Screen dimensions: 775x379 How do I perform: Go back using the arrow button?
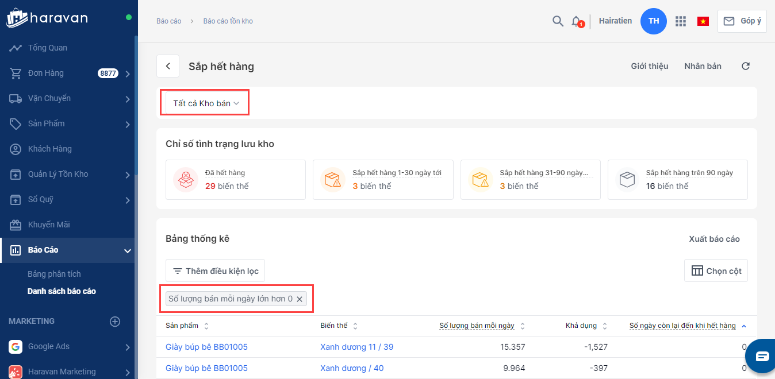tap(168, 66)
